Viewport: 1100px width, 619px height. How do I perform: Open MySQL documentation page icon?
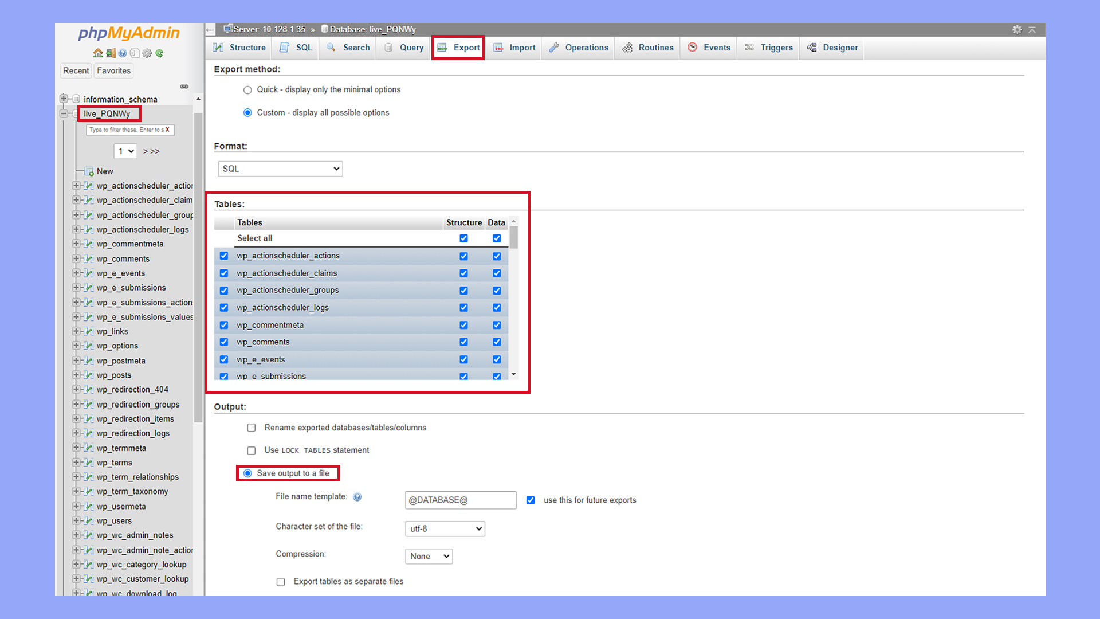click(x=135, y=53)
